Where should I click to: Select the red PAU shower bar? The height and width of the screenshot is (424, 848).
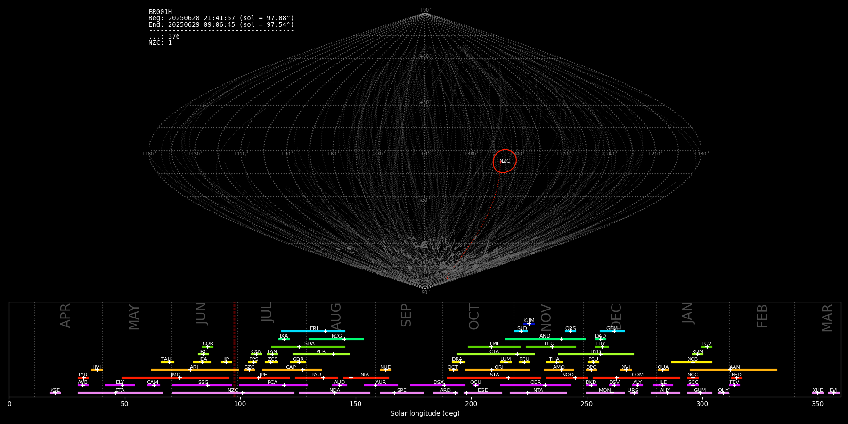pyautogui.click(x=317, y=378)
